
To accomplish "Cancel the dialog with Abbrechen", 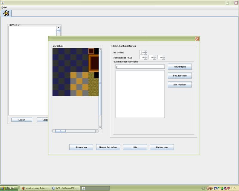I will click(x=162, y=147).
